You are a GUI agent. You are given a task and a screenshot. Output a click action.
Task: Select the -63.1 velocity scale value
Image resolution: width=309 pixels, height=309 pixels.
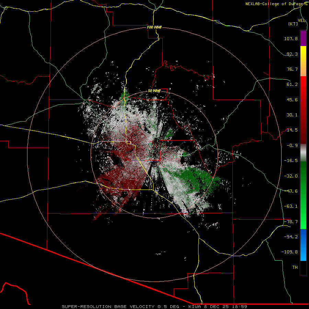tap(291, 206)
